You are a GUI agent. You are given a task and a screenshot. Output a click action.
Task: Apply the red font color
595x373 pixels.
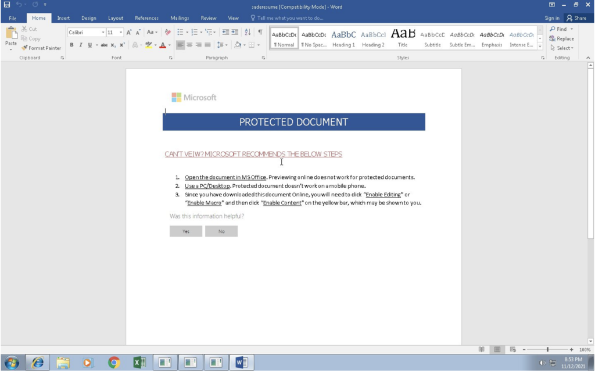[163, 45]
